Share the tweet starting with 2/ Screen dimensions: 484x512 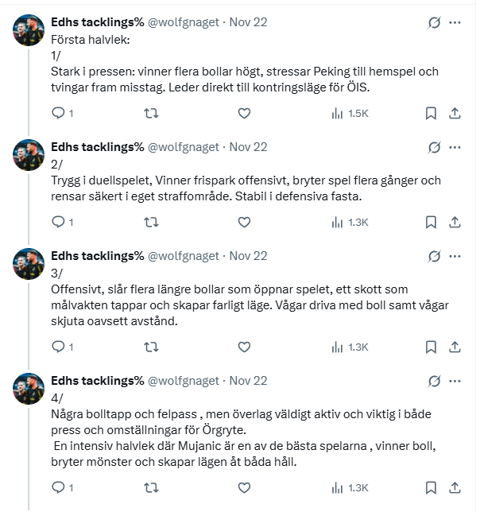pos(456,223)
